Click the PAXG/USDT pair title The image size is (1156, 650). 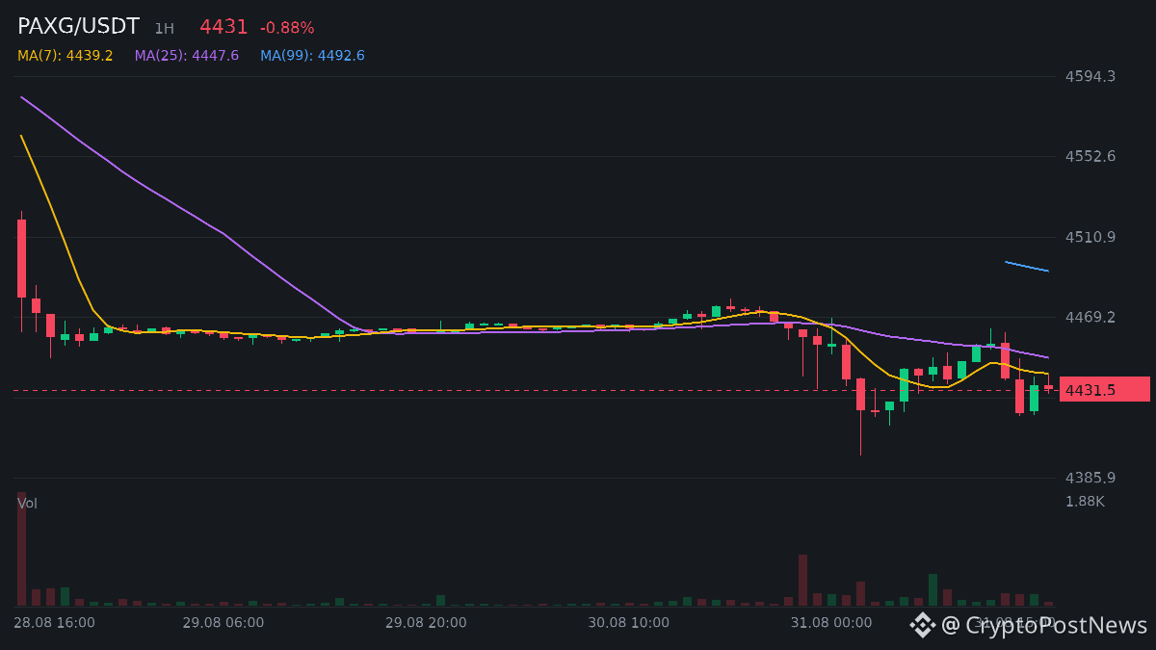(78, 27)
